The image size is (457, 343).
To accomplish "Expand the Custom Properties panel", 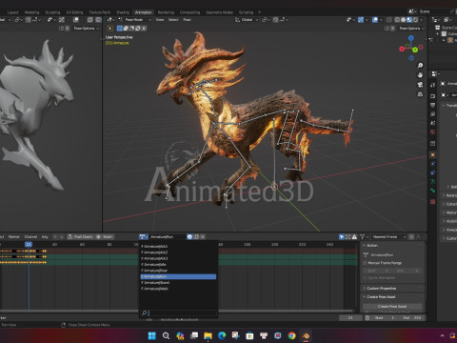I will pos(382,289).
